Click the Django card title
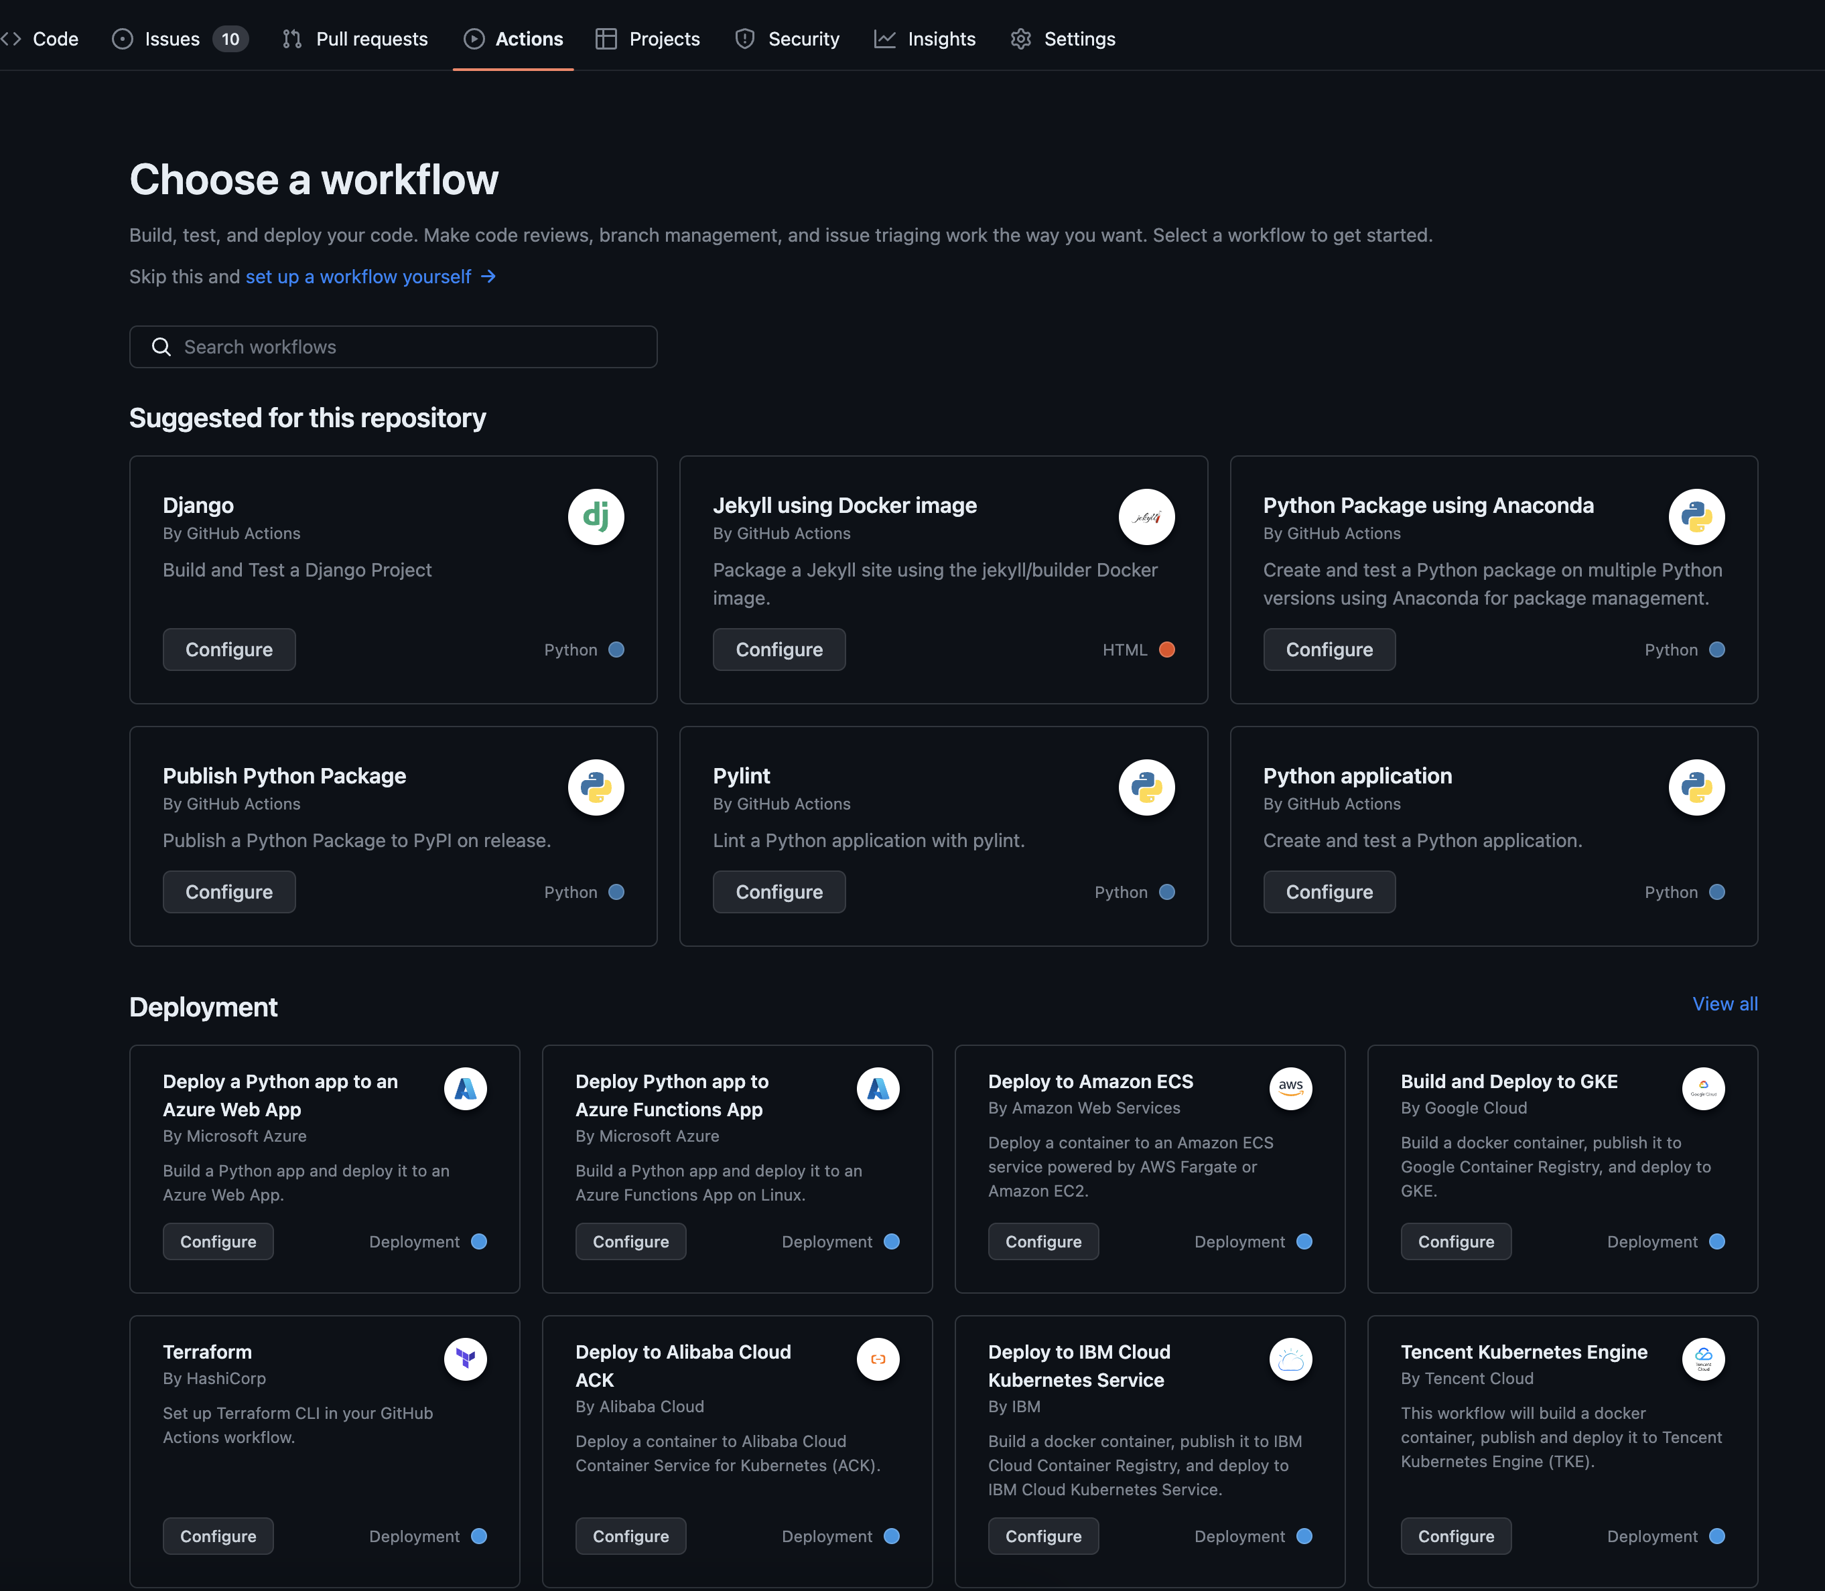This screenshot has width=1825, height=1591. coord(198,506)
